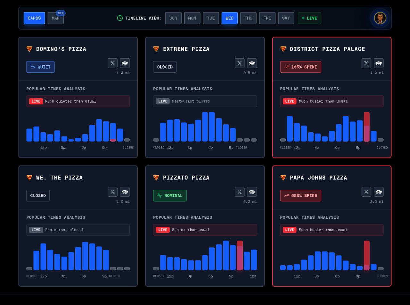This screenshot has width=410, height=305.
Task: Click red live bar in District Pizza chart
Action: [x=366, y=127]
